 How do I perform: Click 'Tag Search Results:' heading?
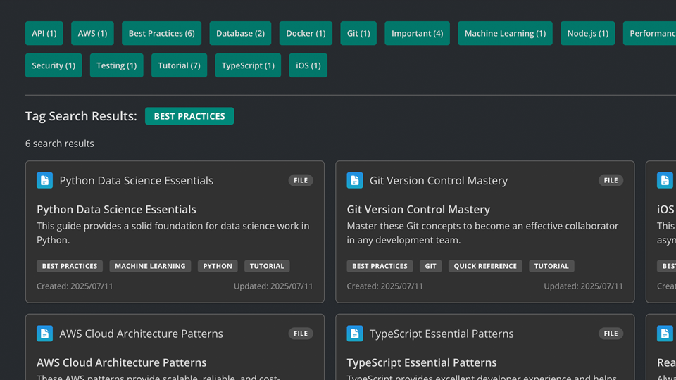click(x=81, y=116)
